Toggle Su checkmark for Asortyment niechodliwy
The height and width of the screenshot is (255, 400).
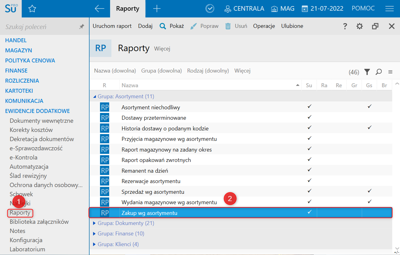click(309, 107)
